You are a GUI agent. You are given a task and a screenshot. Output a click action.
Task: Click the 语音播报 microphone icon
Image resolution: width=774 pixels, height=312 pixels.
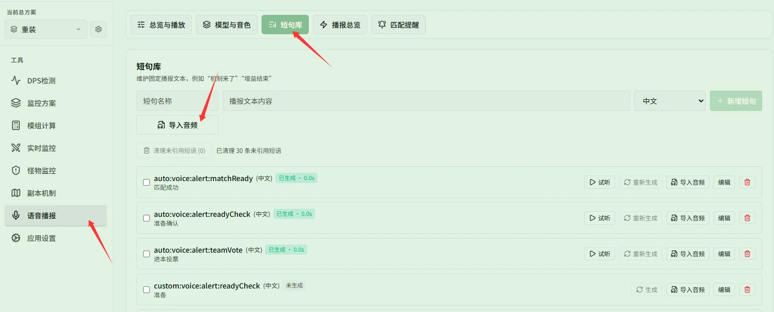(16, 216)
